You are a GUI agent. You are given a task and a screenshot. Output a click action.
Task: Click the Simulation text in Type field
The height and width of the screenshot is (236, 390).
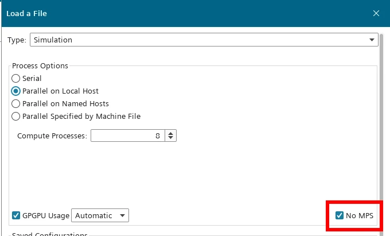click(53, 40)
